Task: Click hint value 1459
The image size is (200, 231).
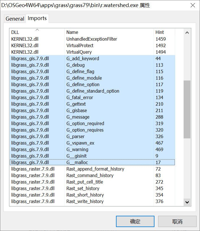Action: pyautogui.click(x=161, y=39)
